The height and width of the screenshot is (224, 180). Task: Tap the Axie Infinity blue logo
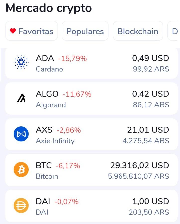pyautogui.click(x=21, y=134)
